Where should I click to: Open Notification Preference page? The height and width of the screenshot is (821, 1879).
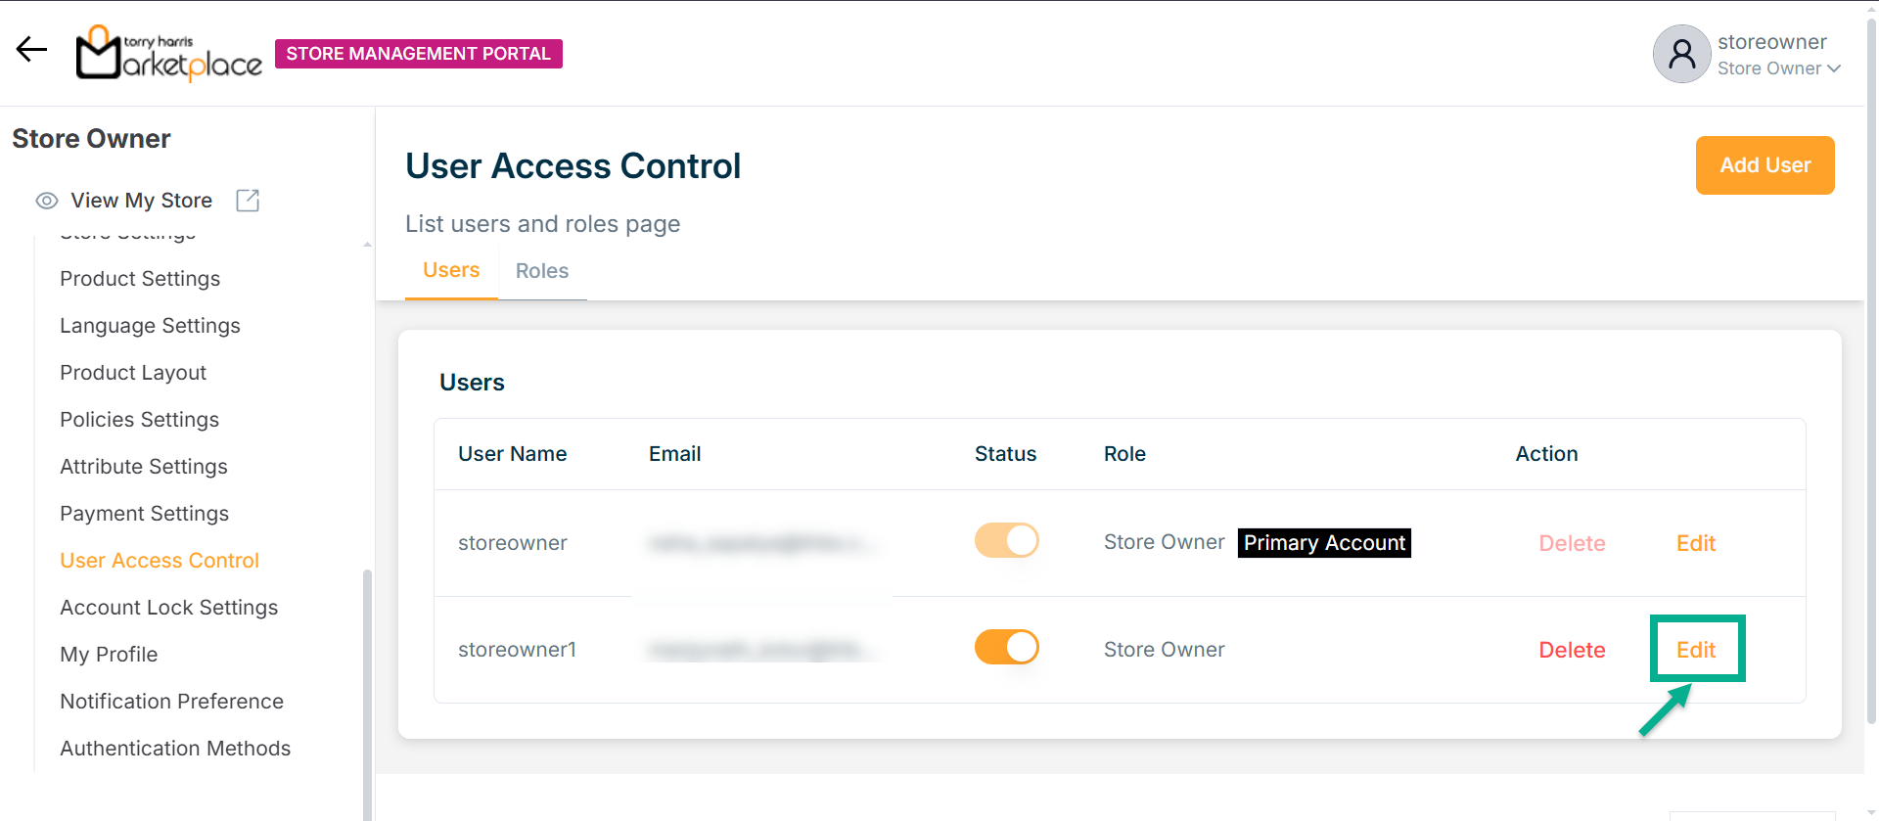pyautogui.click(x=171, y=702)
